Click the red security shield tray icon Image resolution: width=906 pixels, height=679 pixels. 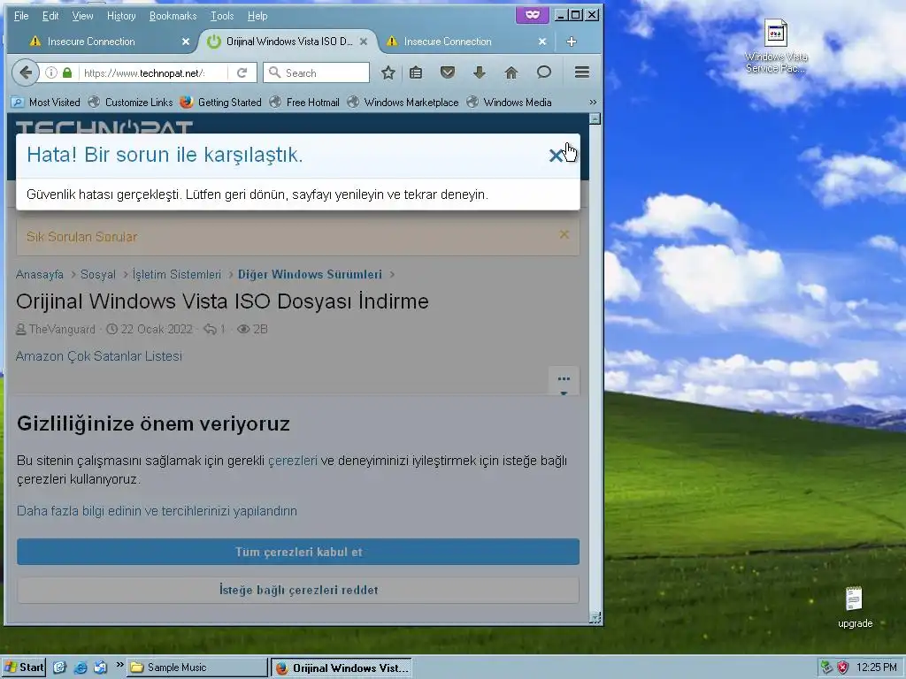coord(843,668)
